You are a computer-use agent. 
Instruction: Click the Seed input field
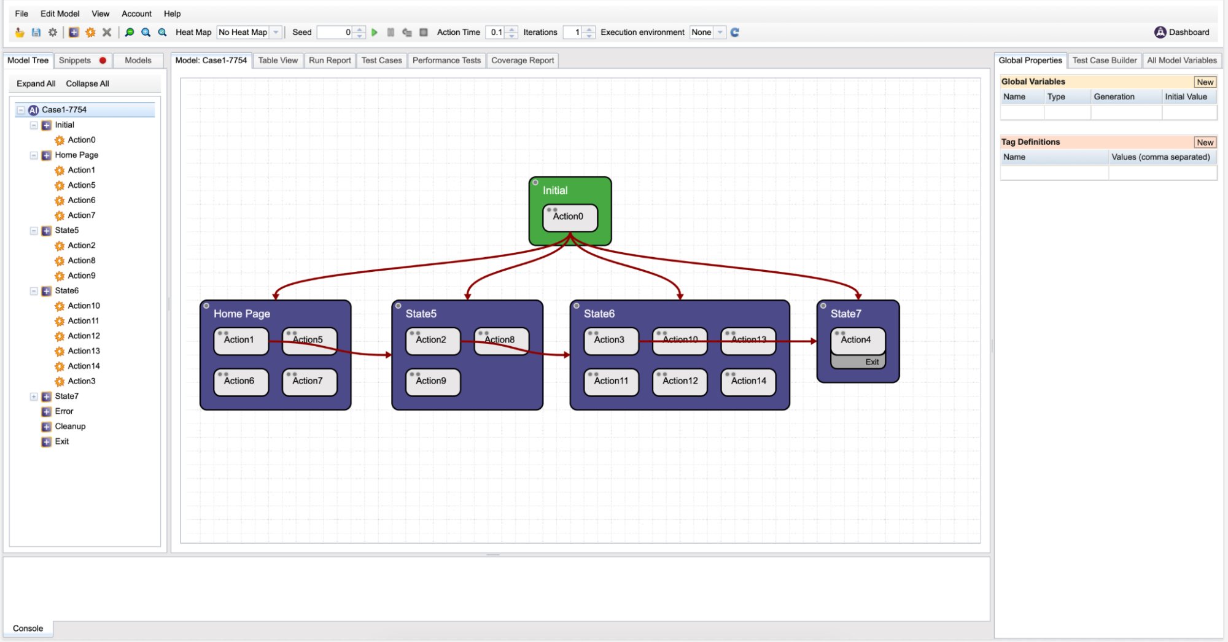click(x=335, y=33)
